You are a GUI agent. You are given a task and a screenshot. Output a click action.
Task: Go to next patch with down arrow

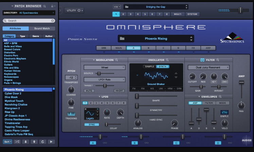(25, 142)
